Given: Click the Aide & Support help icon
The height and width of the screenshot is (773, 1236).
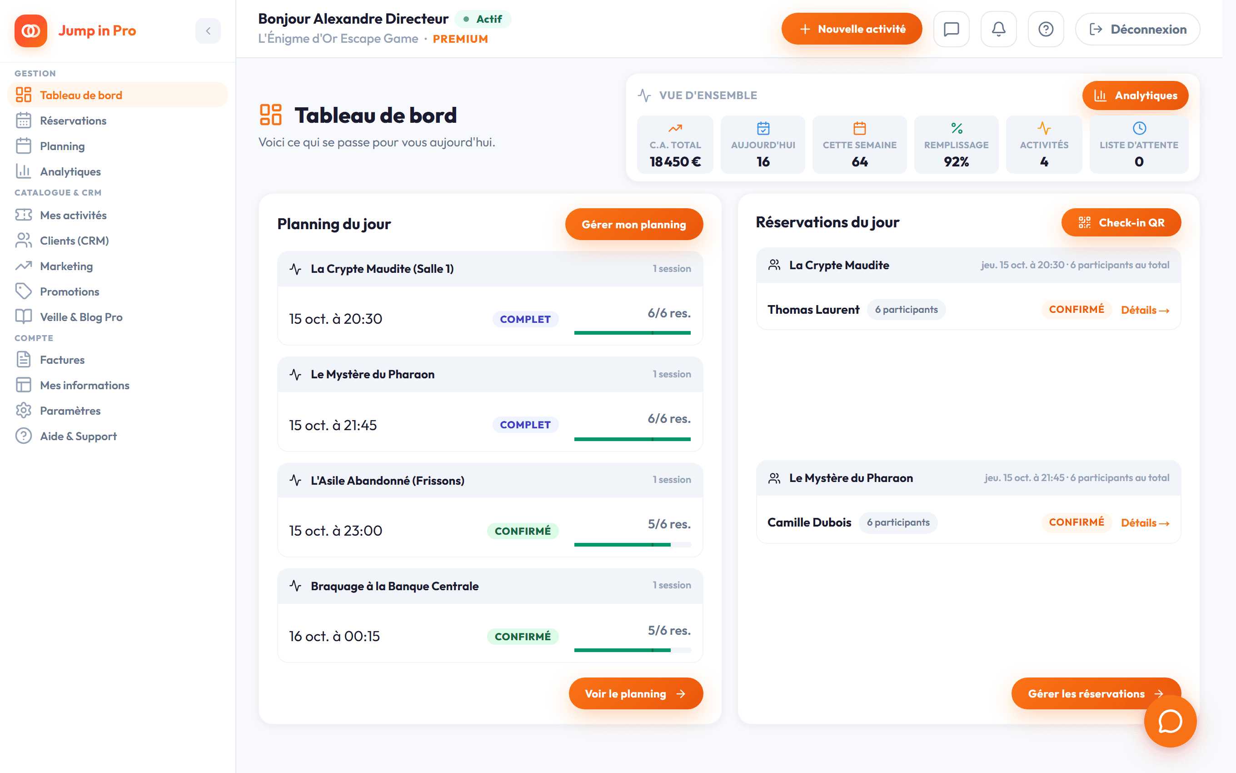Looking at the screenshot, I should click(x=24, y=436).
